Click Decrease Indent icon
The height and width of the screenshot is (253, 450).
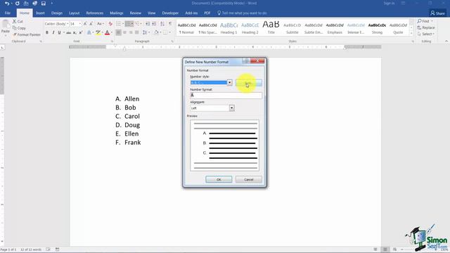(x=148, y=24)
